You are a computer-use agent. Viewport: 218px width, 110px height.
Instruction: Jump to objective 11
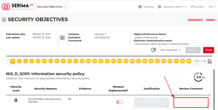click(76, 61)
